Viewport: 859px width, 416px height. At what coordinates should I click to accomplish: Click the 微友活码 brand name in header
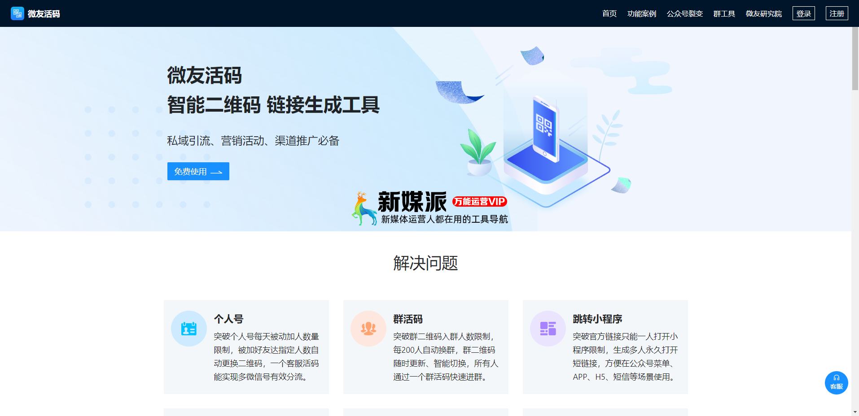(44, 14)
